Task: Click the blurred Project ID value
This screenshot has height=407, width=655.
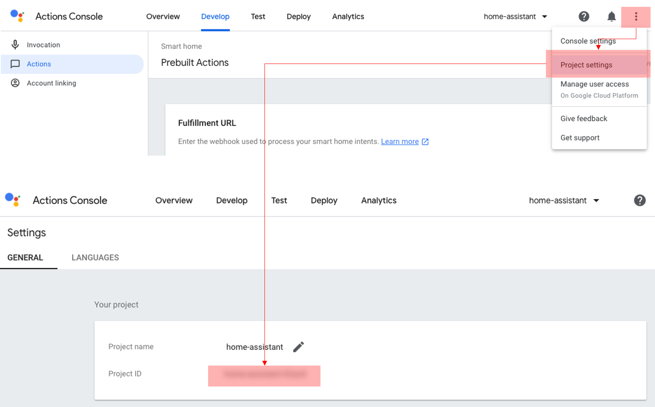Action: [x=264, y=374]
